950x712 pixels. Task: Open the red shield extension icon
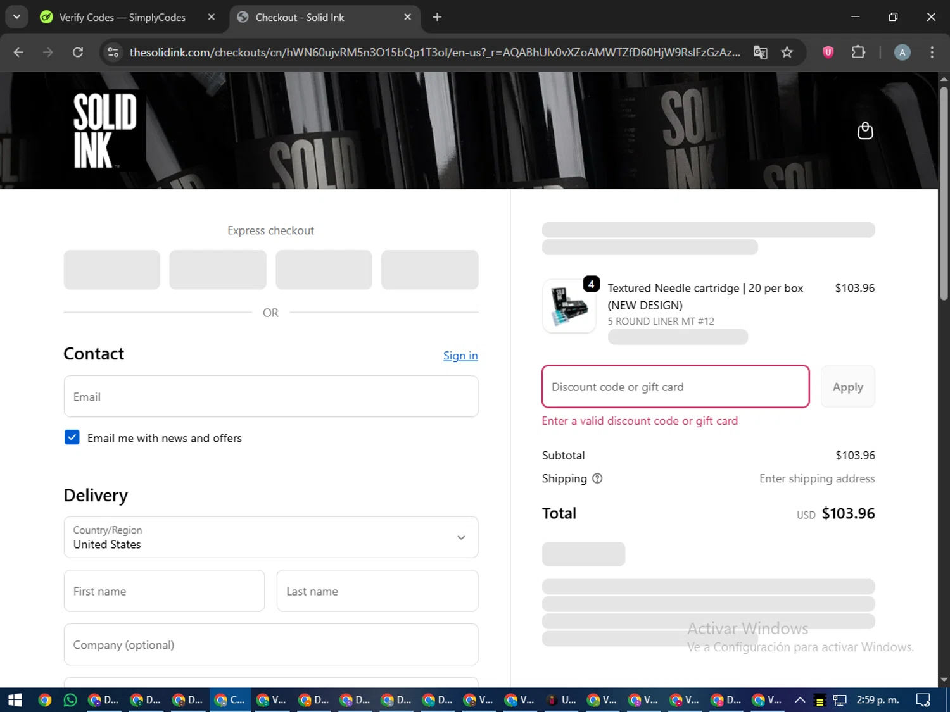point(828,52)
